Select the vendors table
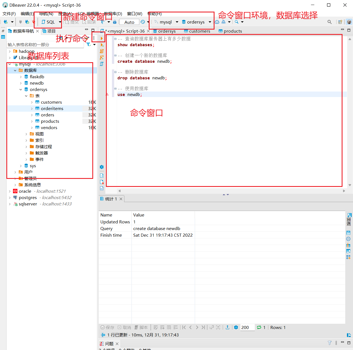Image resolution: width=353 pixels, height=350 pixels. [49, 127]
